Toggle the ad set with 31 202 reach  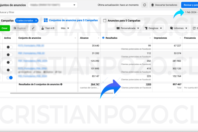coord(10,55)
